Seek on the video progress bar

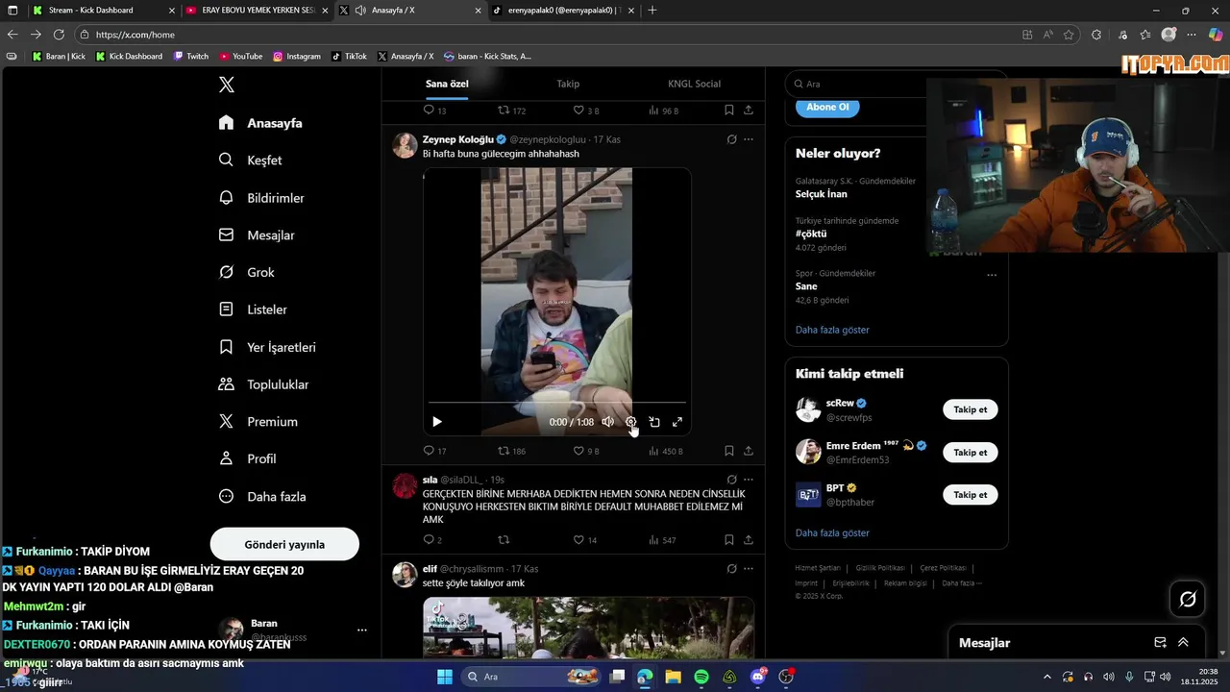557,403
